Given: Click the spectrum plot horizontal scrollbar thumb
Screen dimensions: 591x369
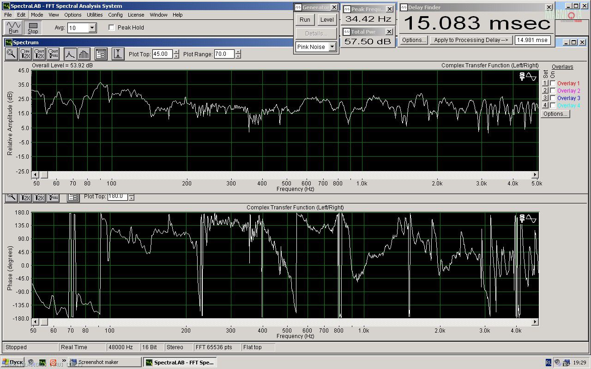Looking at the screenshot, I should click(44, 175).
